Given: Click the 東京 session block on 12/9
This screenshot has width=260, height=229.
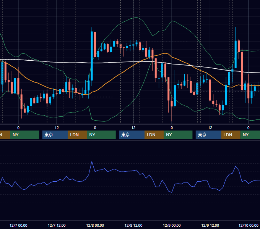Looking at the screenshot, I should 208,135.
